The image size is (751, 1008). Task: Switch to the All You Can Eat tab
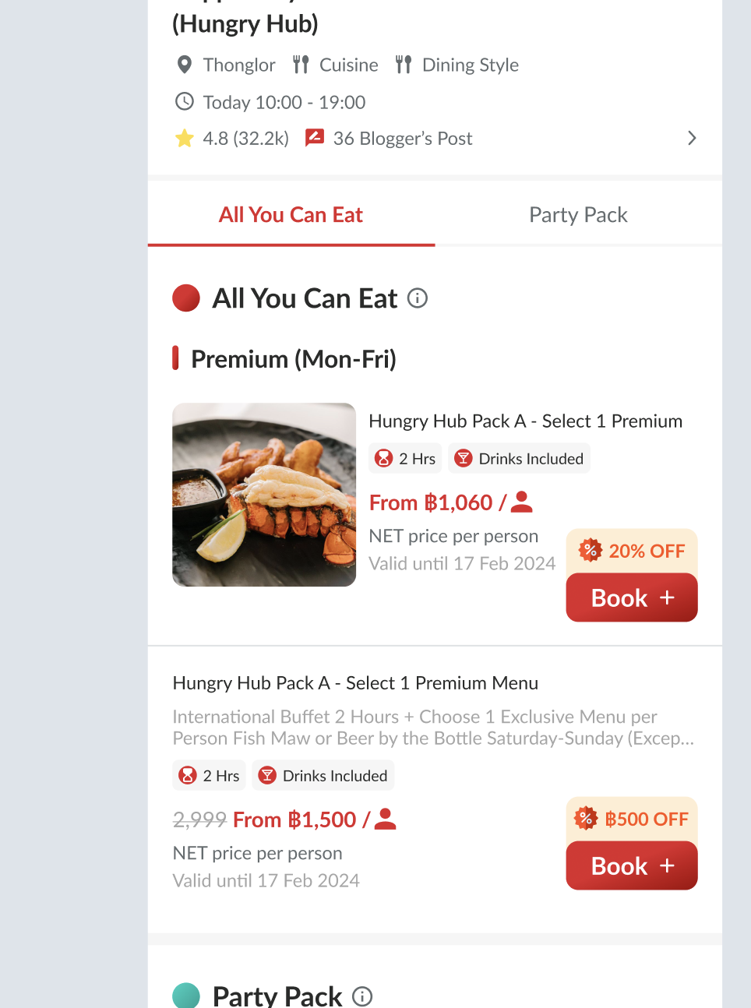coord(291,215)
